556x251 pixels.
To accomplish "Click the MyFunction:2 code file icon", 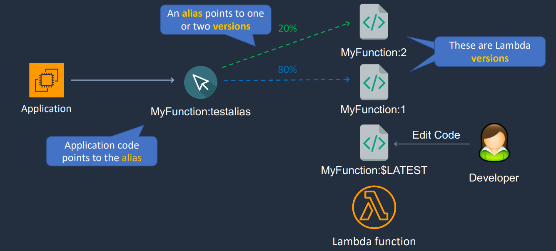I will coord(374,22).
